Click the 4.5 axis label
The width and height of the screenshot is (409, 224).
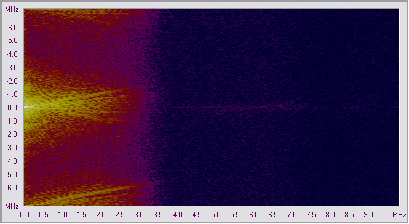(197, 215)
